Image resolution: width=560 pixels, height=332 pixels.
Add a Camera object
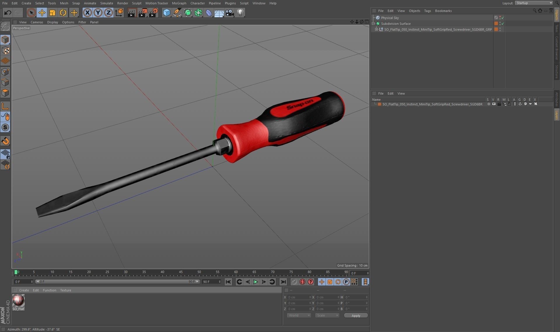(x=230, y=13)
